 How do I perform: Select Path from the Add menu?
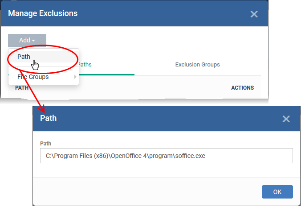pos(24,57)
